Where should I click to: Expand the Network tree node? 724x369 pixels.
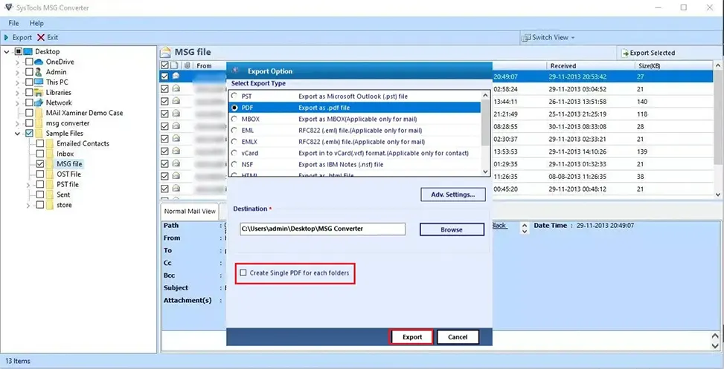tap(18, 102)
